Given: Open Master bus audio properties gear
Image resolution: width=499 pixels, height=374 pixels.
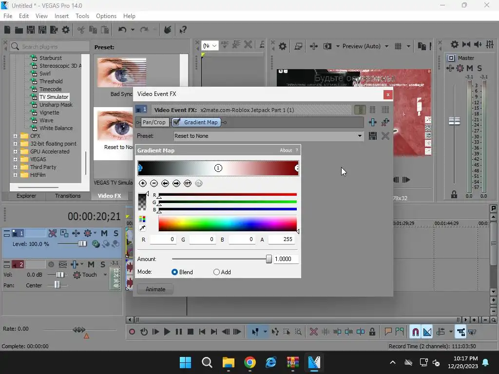Looking at the screenshot, I should pyautogui.click(x=455, y=44).
